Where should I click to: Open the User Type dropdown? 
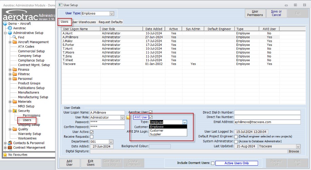(112, 14)
